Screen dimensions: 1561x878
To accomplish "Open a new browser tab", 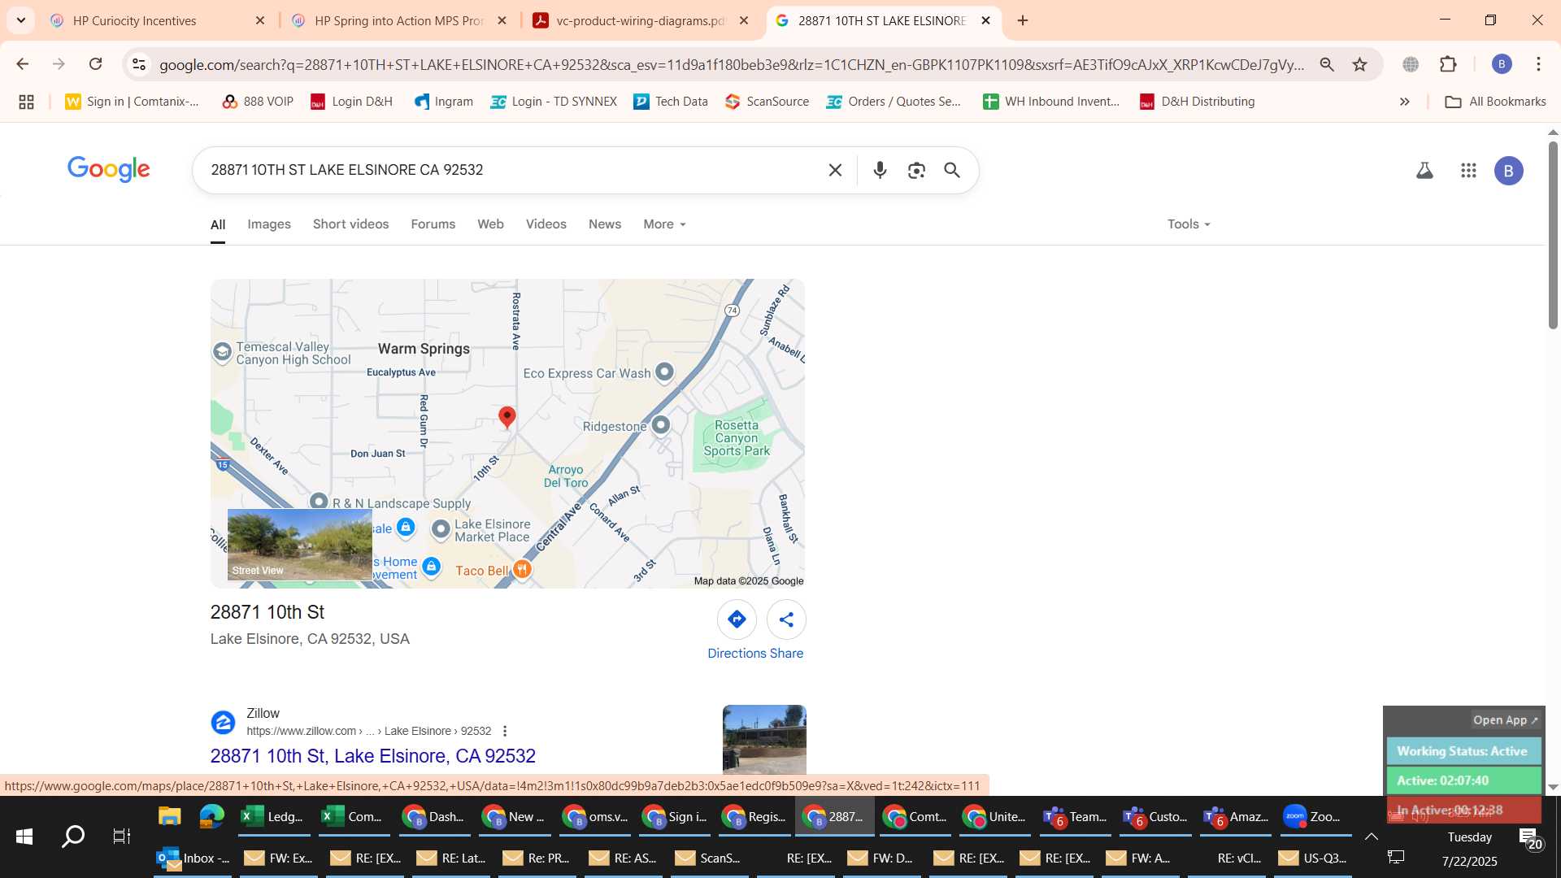I will [1023, 20].
